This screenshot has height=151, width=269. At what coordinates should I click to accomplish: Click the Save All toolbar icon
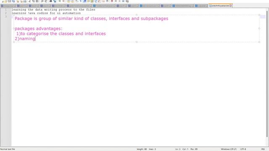[x=13, y=1]
